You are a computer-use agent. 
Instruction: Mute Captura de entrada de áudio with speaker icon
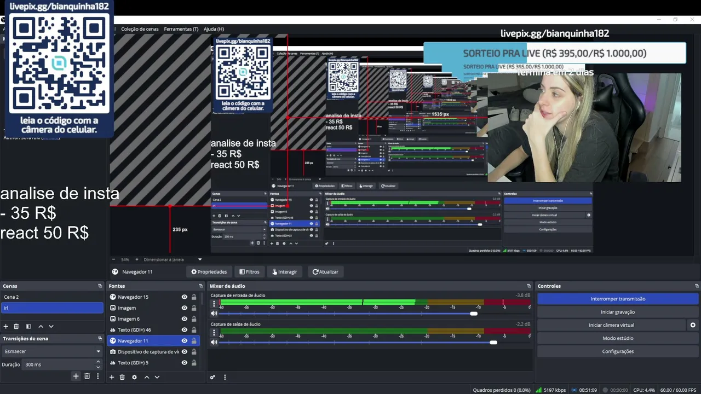[214, 314]
